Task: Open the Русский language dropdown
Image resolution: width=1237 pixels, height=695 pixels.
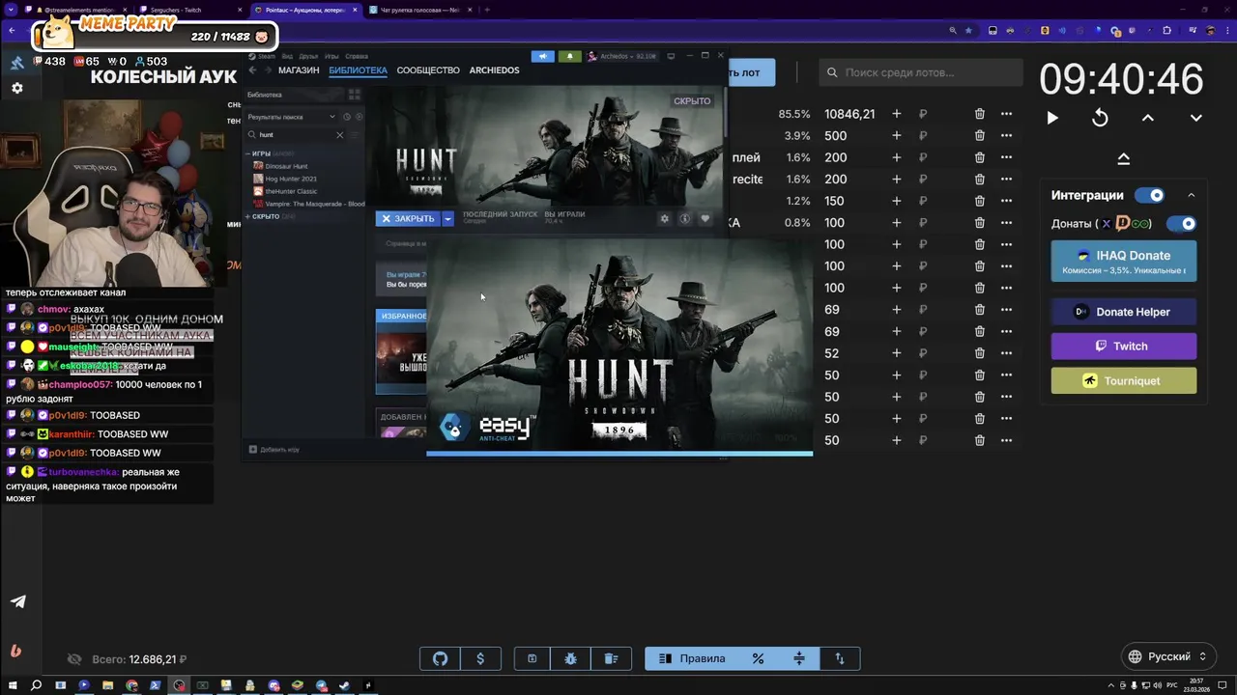Action: pyautogui.click(x=1168, y=656)
